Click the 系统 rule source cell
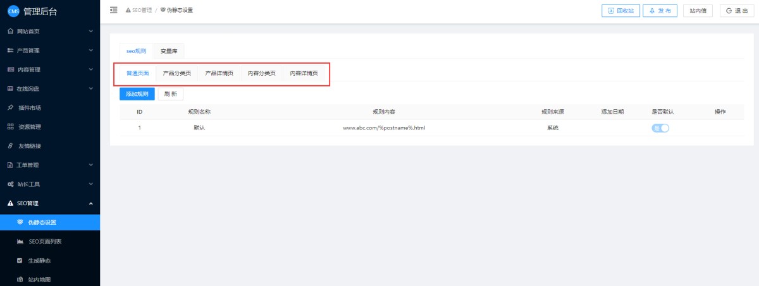759x286 pixels. click(552, 128)
